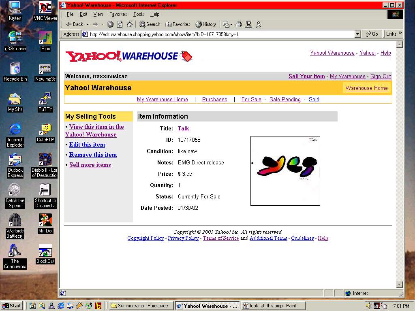
Task: Click the Go button beside address bar
Action: pos(372,34)
